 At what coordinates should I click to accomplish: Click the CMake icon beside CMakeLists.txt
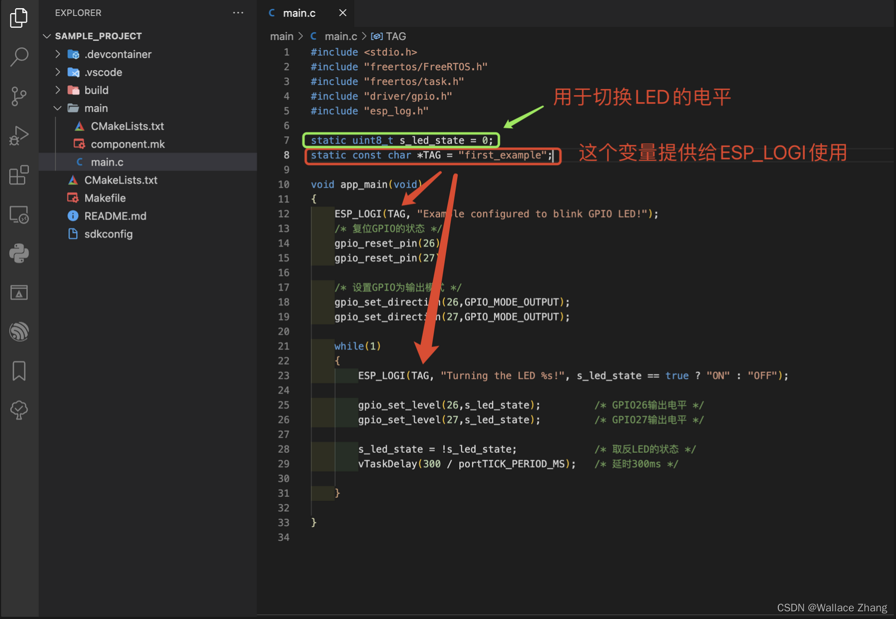79,126
